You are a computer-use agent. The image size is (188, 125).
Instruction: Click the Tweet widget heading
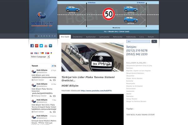coord(35,66)
